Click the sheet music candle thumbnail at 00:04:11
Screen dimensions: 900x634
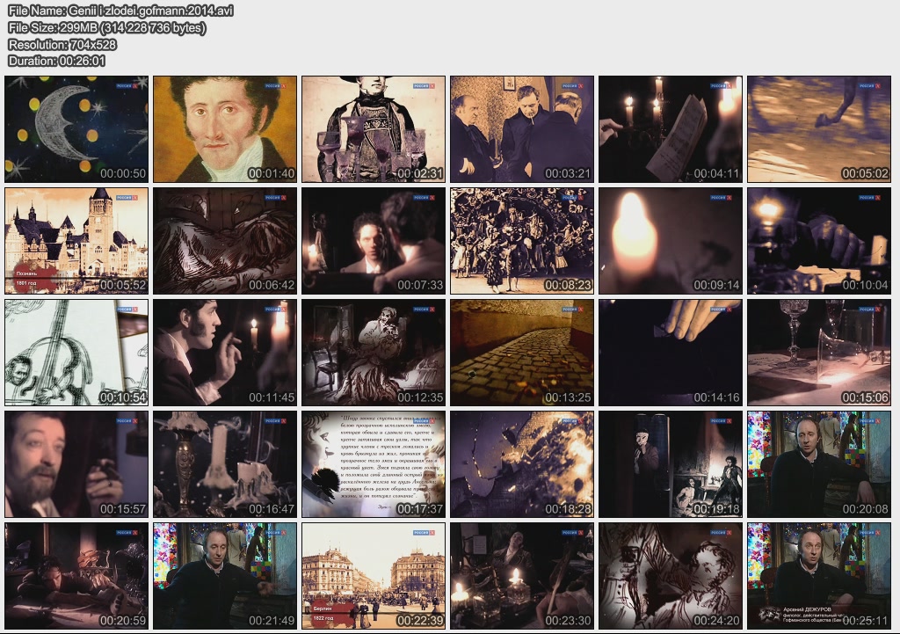[671, 129]
